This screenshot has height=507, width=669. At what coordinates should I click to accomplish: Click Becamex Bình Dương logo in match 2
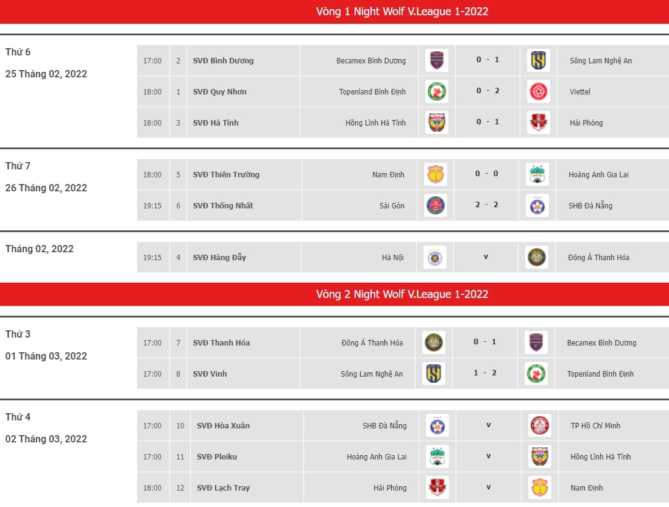point(436,60)
